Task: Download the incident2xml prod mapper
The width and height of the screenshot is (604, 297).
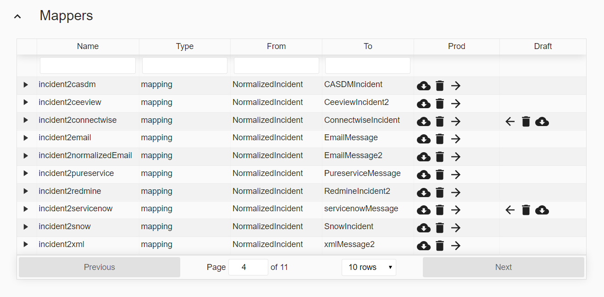Action: [423, 246]
